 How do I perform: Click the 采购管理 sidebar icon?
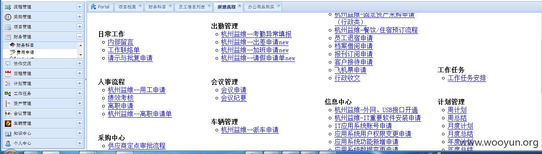[x=8, y=17]
